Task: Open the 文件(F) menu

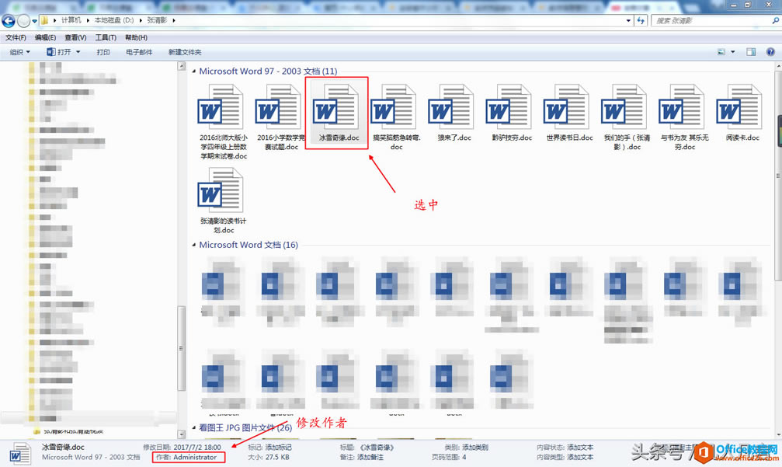Action: click(x=16, y=37)
